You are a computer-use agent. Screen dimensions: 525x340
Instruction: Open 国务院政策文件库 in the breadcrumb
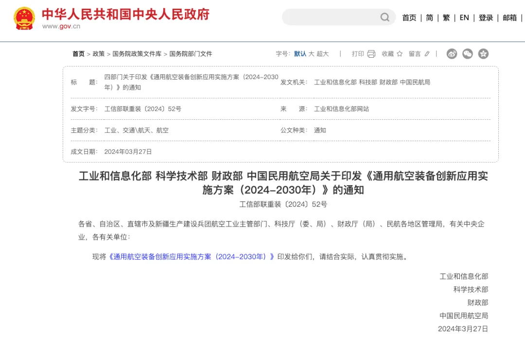[x=138, y=54]
